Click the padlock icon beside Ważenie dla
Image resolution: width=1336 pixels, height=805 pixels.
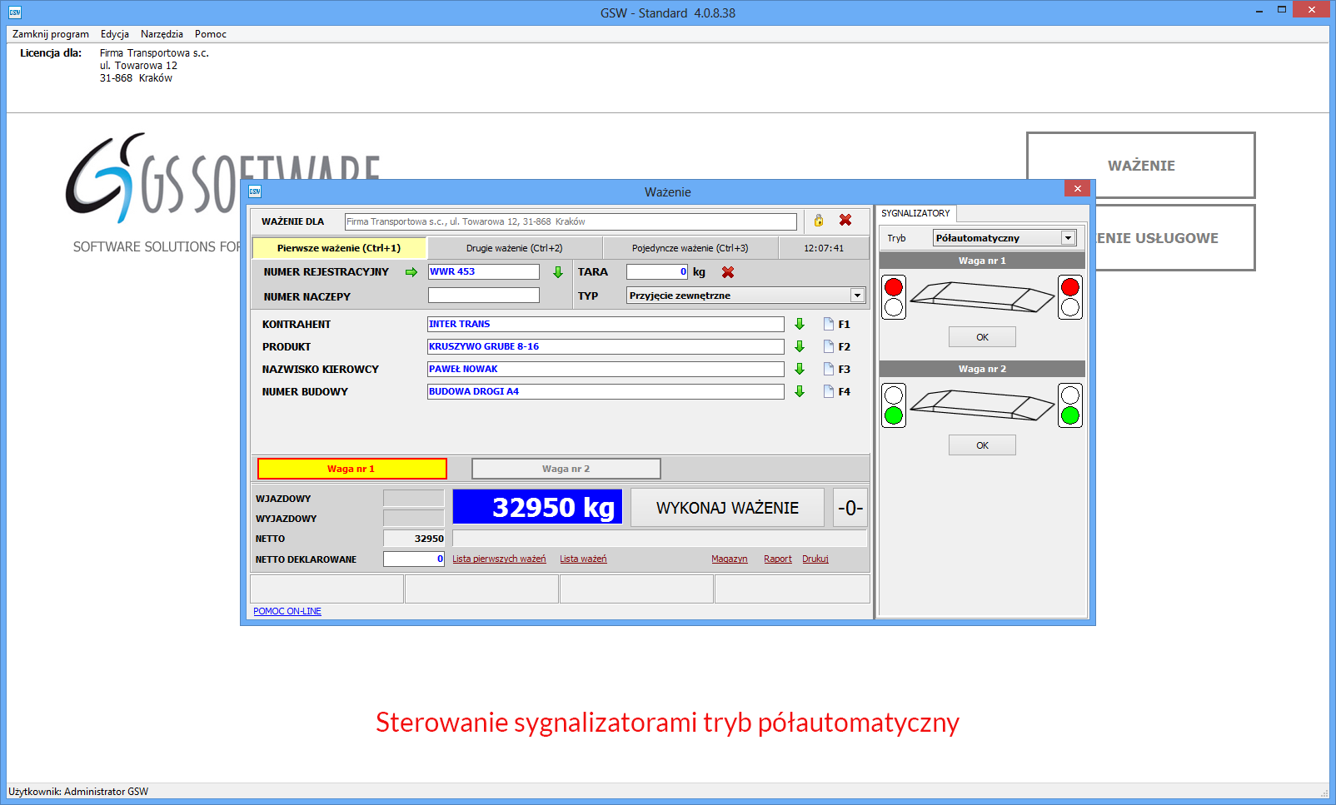[819, 221]
